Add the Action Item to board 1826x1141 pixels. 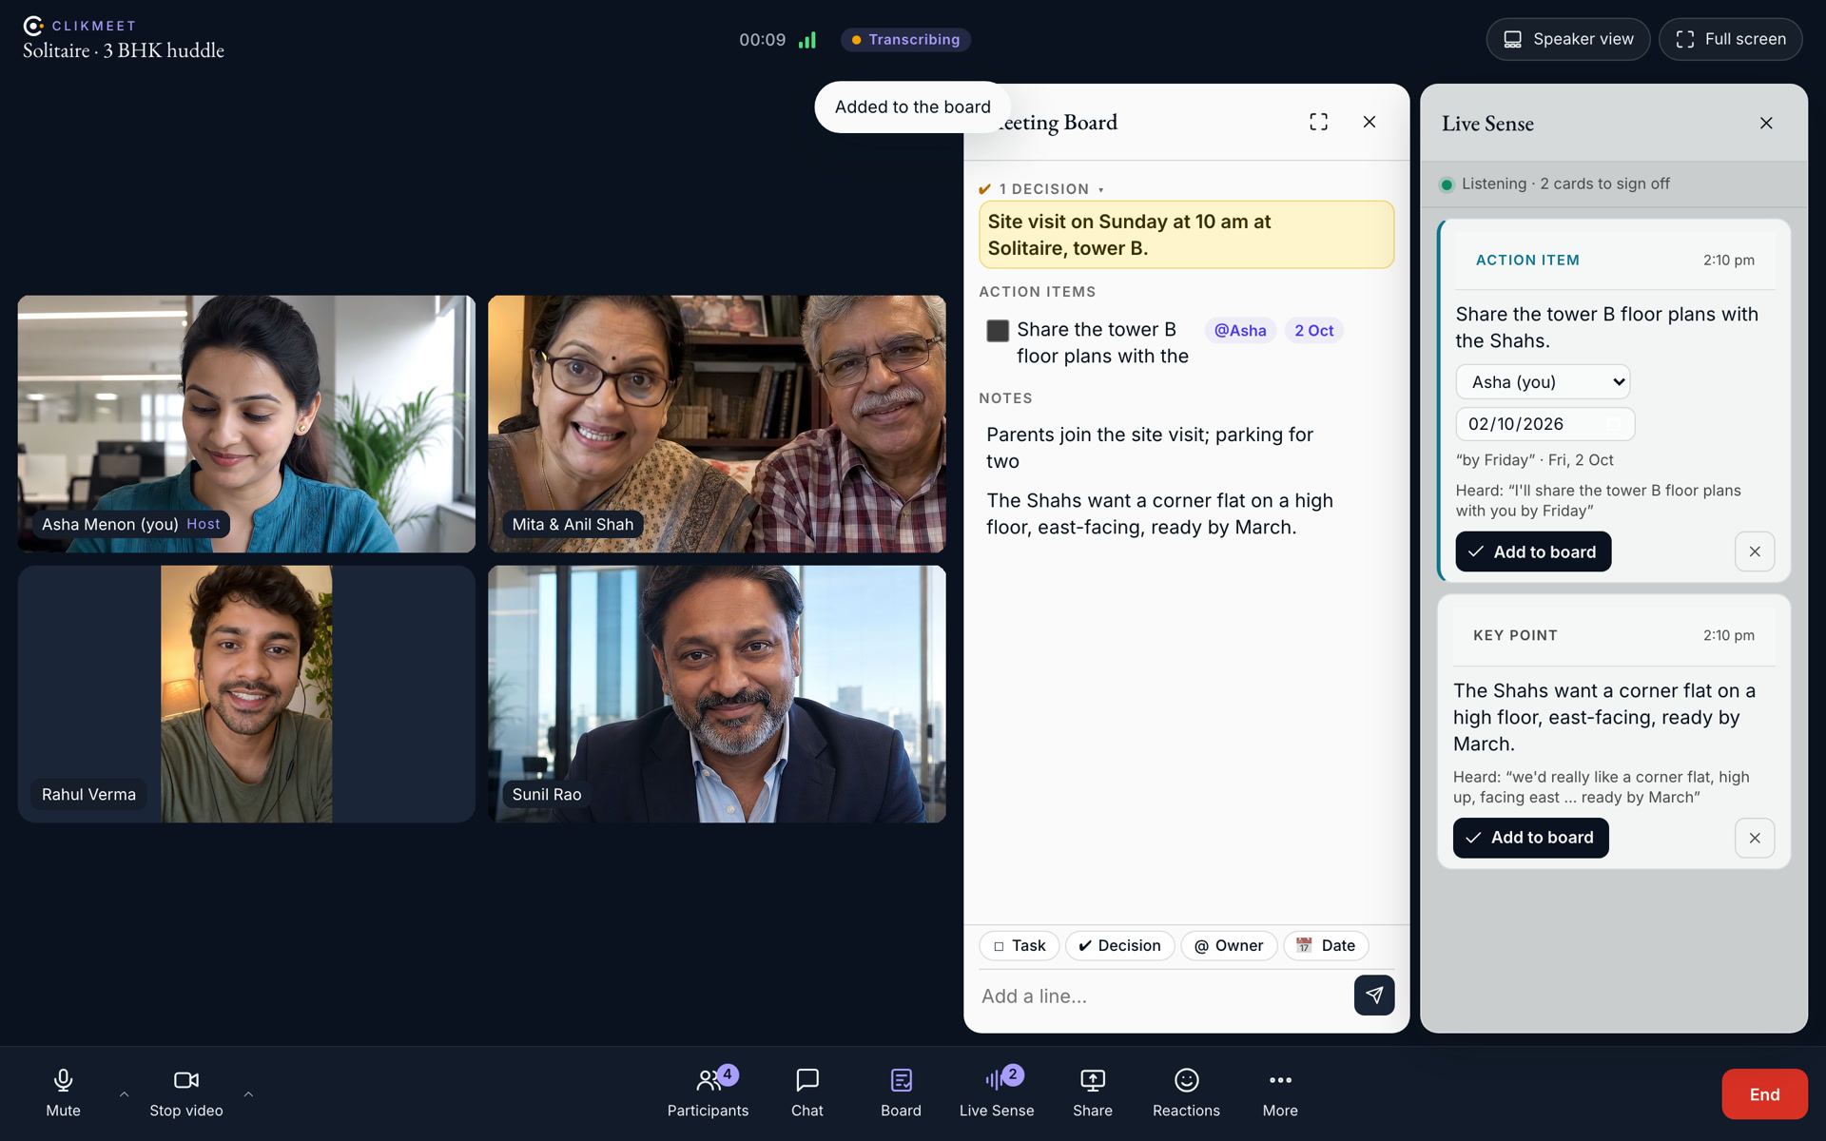[x=1533, y=551]
